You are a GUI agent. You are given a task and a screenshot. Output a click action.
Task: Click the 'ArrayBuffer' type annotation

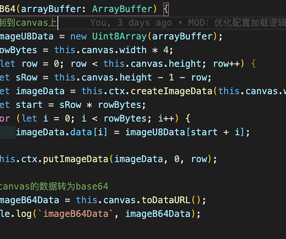(x=122, y=9)
